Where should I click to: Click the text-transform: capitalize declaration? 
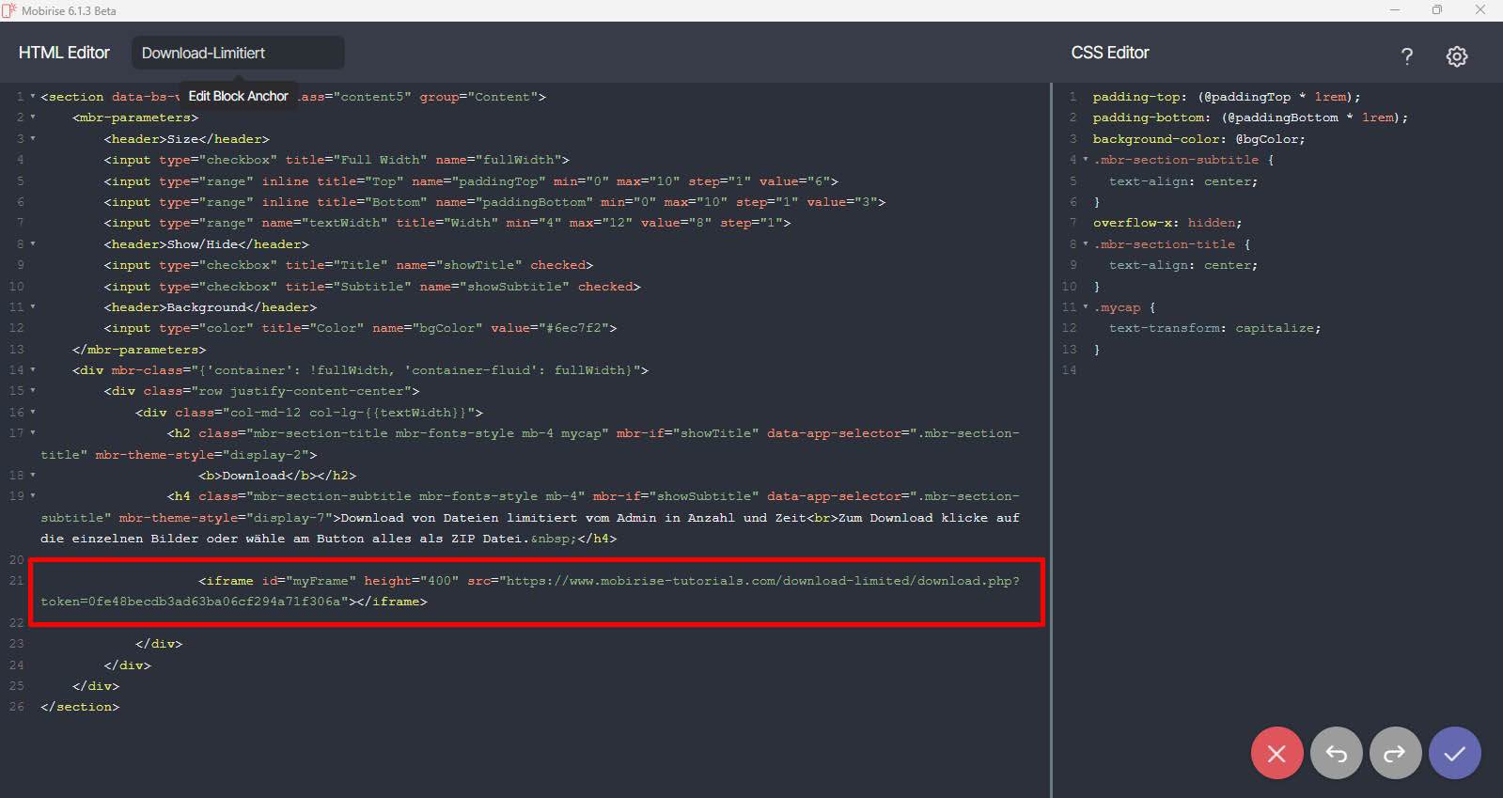[x=1214, y=328]
